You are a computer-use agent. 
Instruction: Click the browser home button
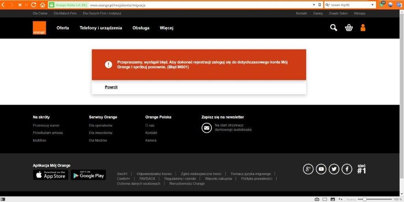(x=42, y=5)
